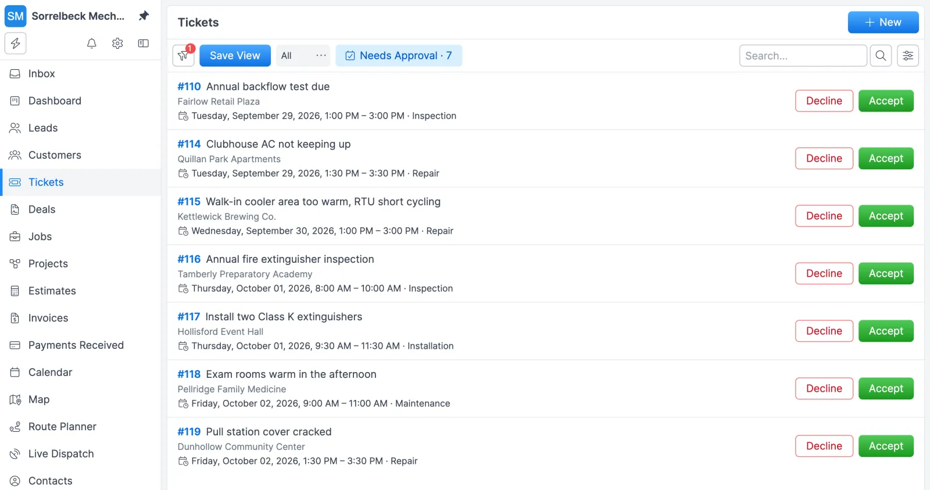The height and width of the screenshot is (490, 930).
Task: Create a new ticket with New button
Action: pyautogui.click(x=883, y=23)
